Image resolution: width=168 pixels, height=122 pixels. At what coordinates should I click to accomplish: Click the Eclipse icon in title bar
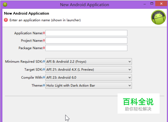[x=5, y=4]
